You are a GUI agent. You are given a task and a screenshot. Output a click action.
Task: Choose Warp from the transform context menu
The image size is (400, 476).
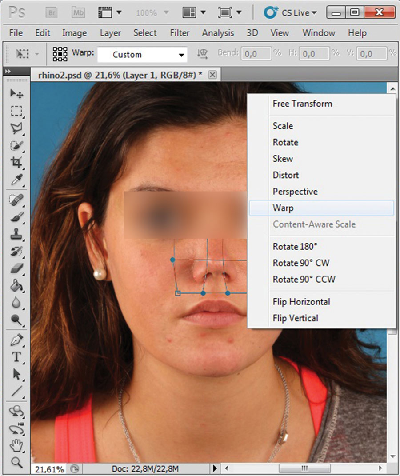pos(283,208)
